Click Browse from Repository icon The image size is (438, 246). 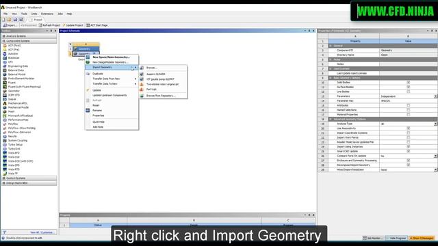point(142,96)
